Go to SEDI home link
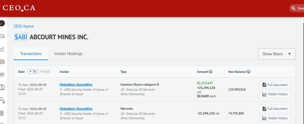This screenshot has width=304, height=124. (x=24, y=26)
